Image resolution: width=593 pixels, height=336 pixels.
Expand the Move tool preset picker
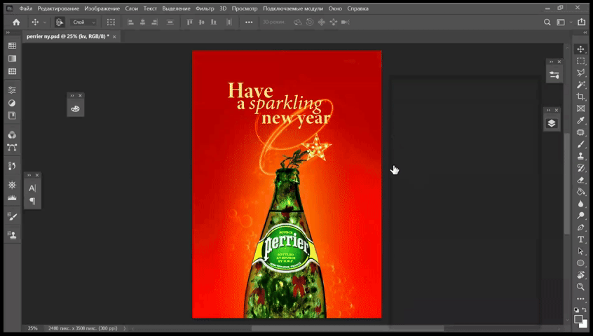tap(45, 22)
